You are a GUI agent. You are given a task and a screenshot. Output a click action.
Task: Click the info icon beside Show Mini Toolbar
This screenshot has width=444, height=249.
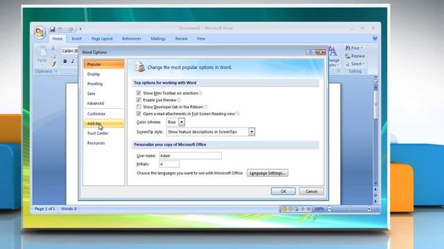(200, 93)
